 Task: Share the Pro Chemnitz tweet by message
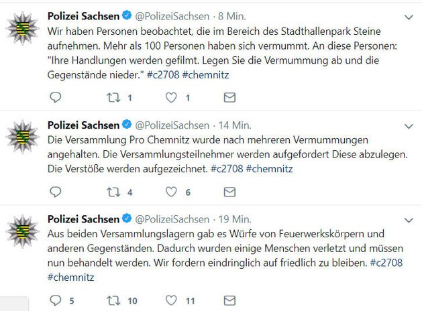tap(229, 192)
